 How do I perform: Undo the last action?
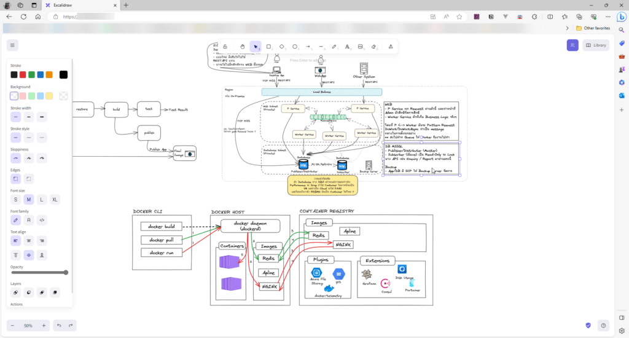pyautogui.click(x=59, y=326)
